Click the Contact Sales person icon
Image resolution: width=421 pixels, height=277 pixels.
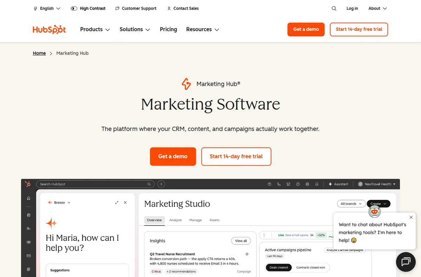[x=169, y=8]
